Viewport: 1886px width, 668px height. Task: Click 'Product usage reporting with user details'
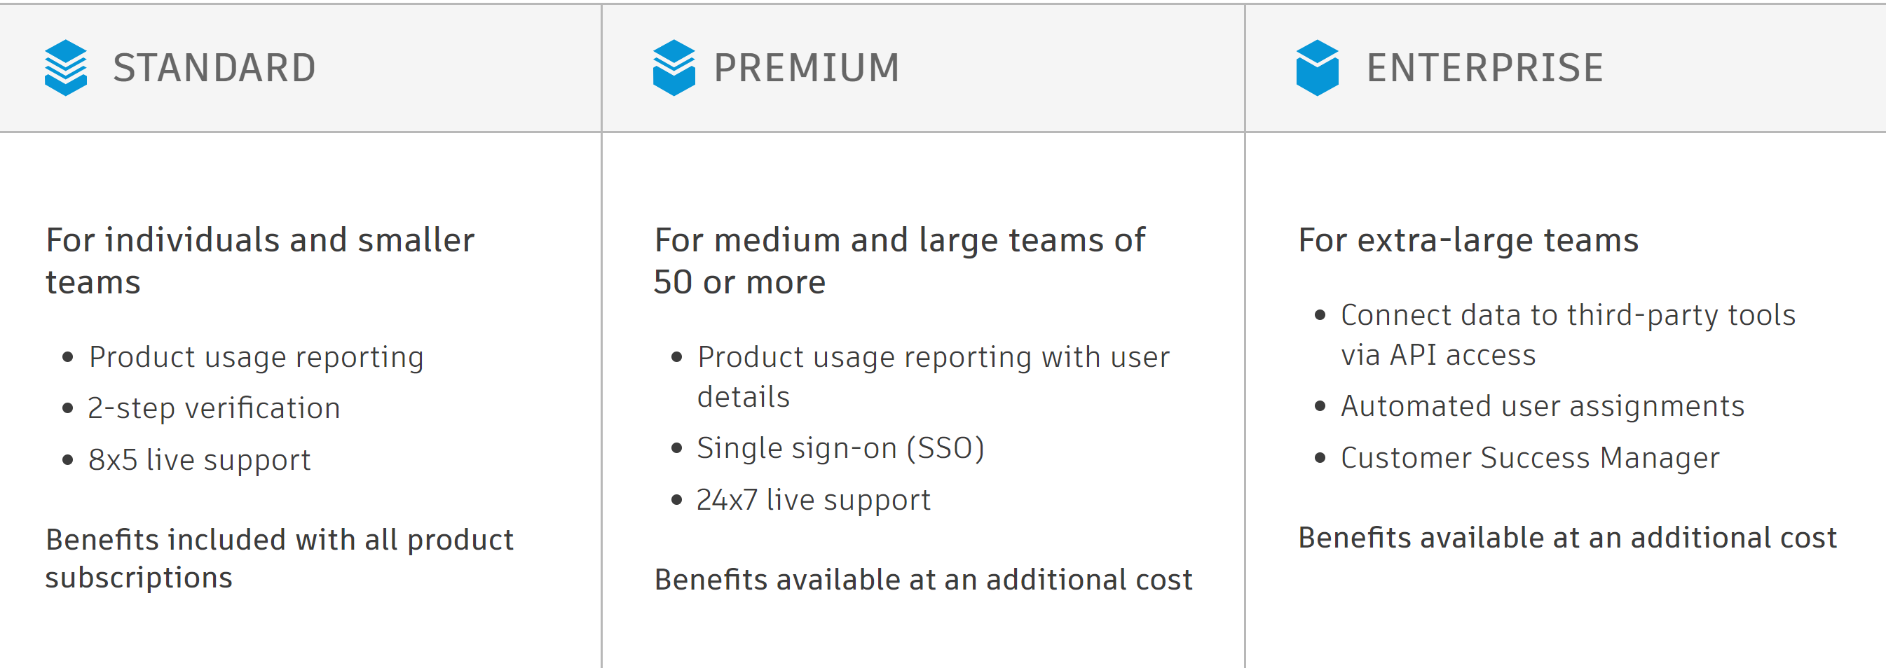[x=934, y=377]
